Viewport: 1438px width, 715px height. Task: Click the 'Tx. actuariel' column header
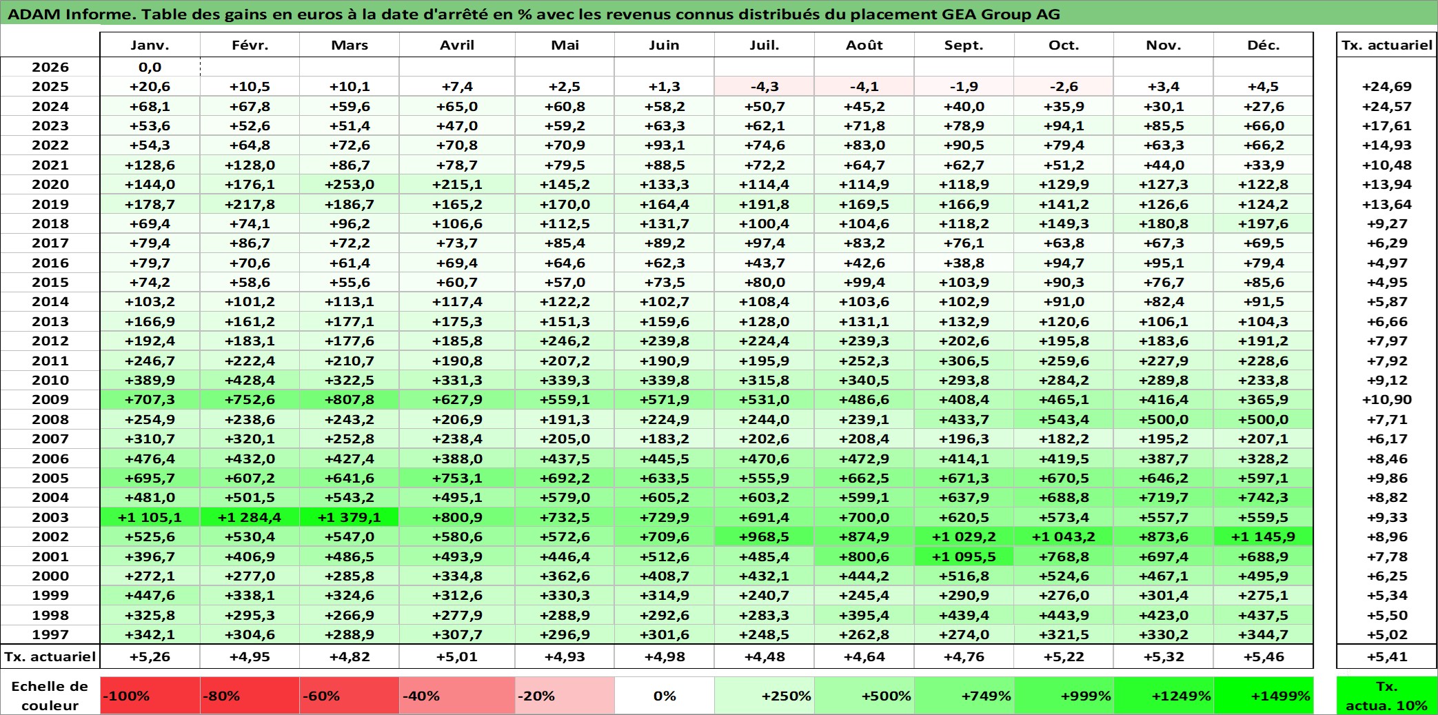pyautogui.click(x=1386, y=45)
